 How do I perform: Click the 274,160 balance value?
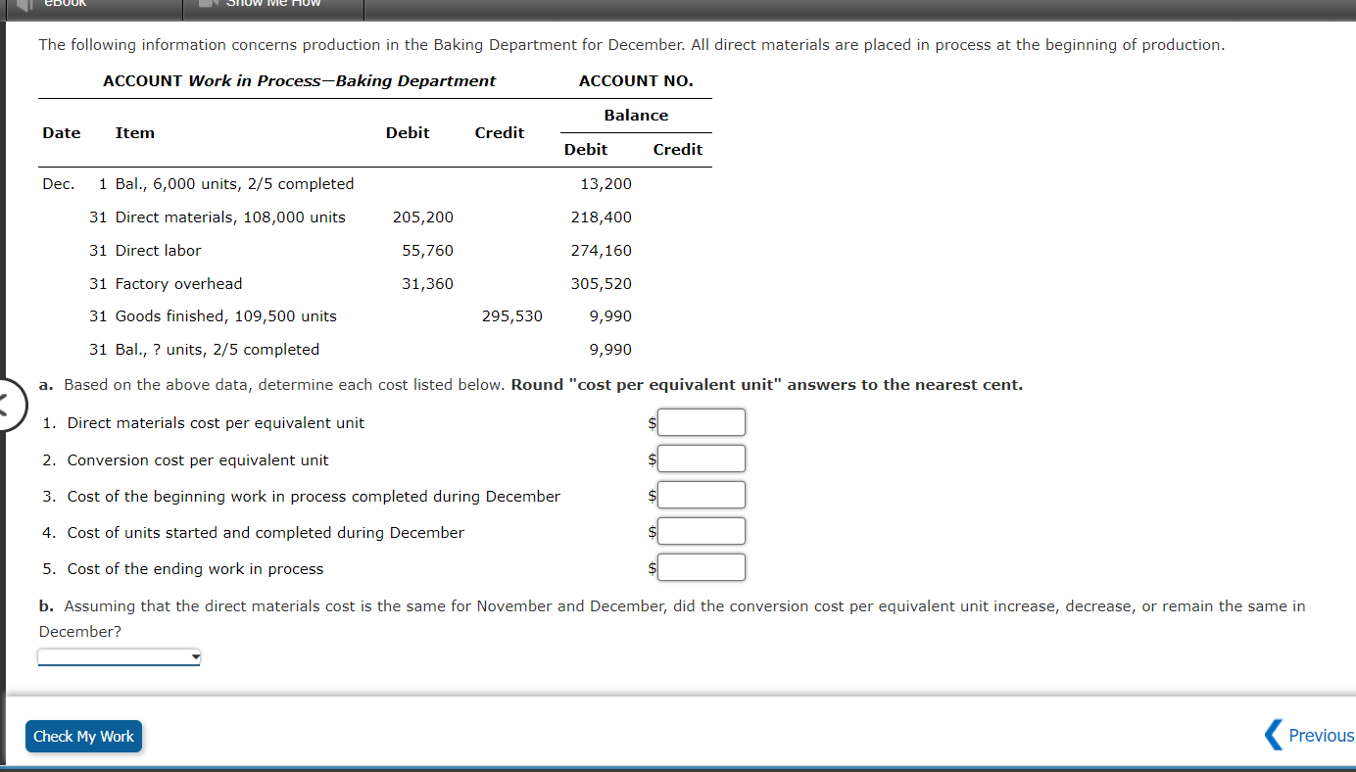(601, 251)
